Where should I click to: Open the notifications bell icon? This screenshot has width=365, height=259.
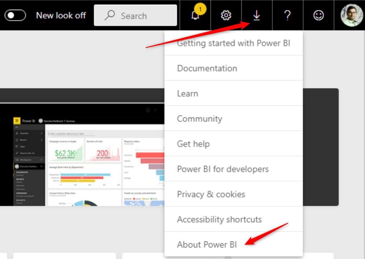pos(195,16)
